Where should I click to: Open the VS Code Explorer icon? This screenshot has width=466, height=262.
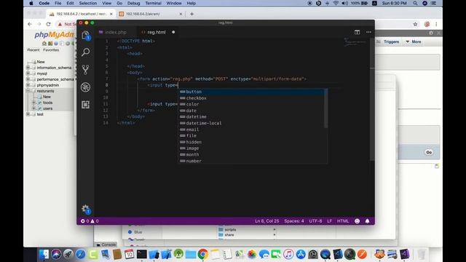tap(86, 36)
